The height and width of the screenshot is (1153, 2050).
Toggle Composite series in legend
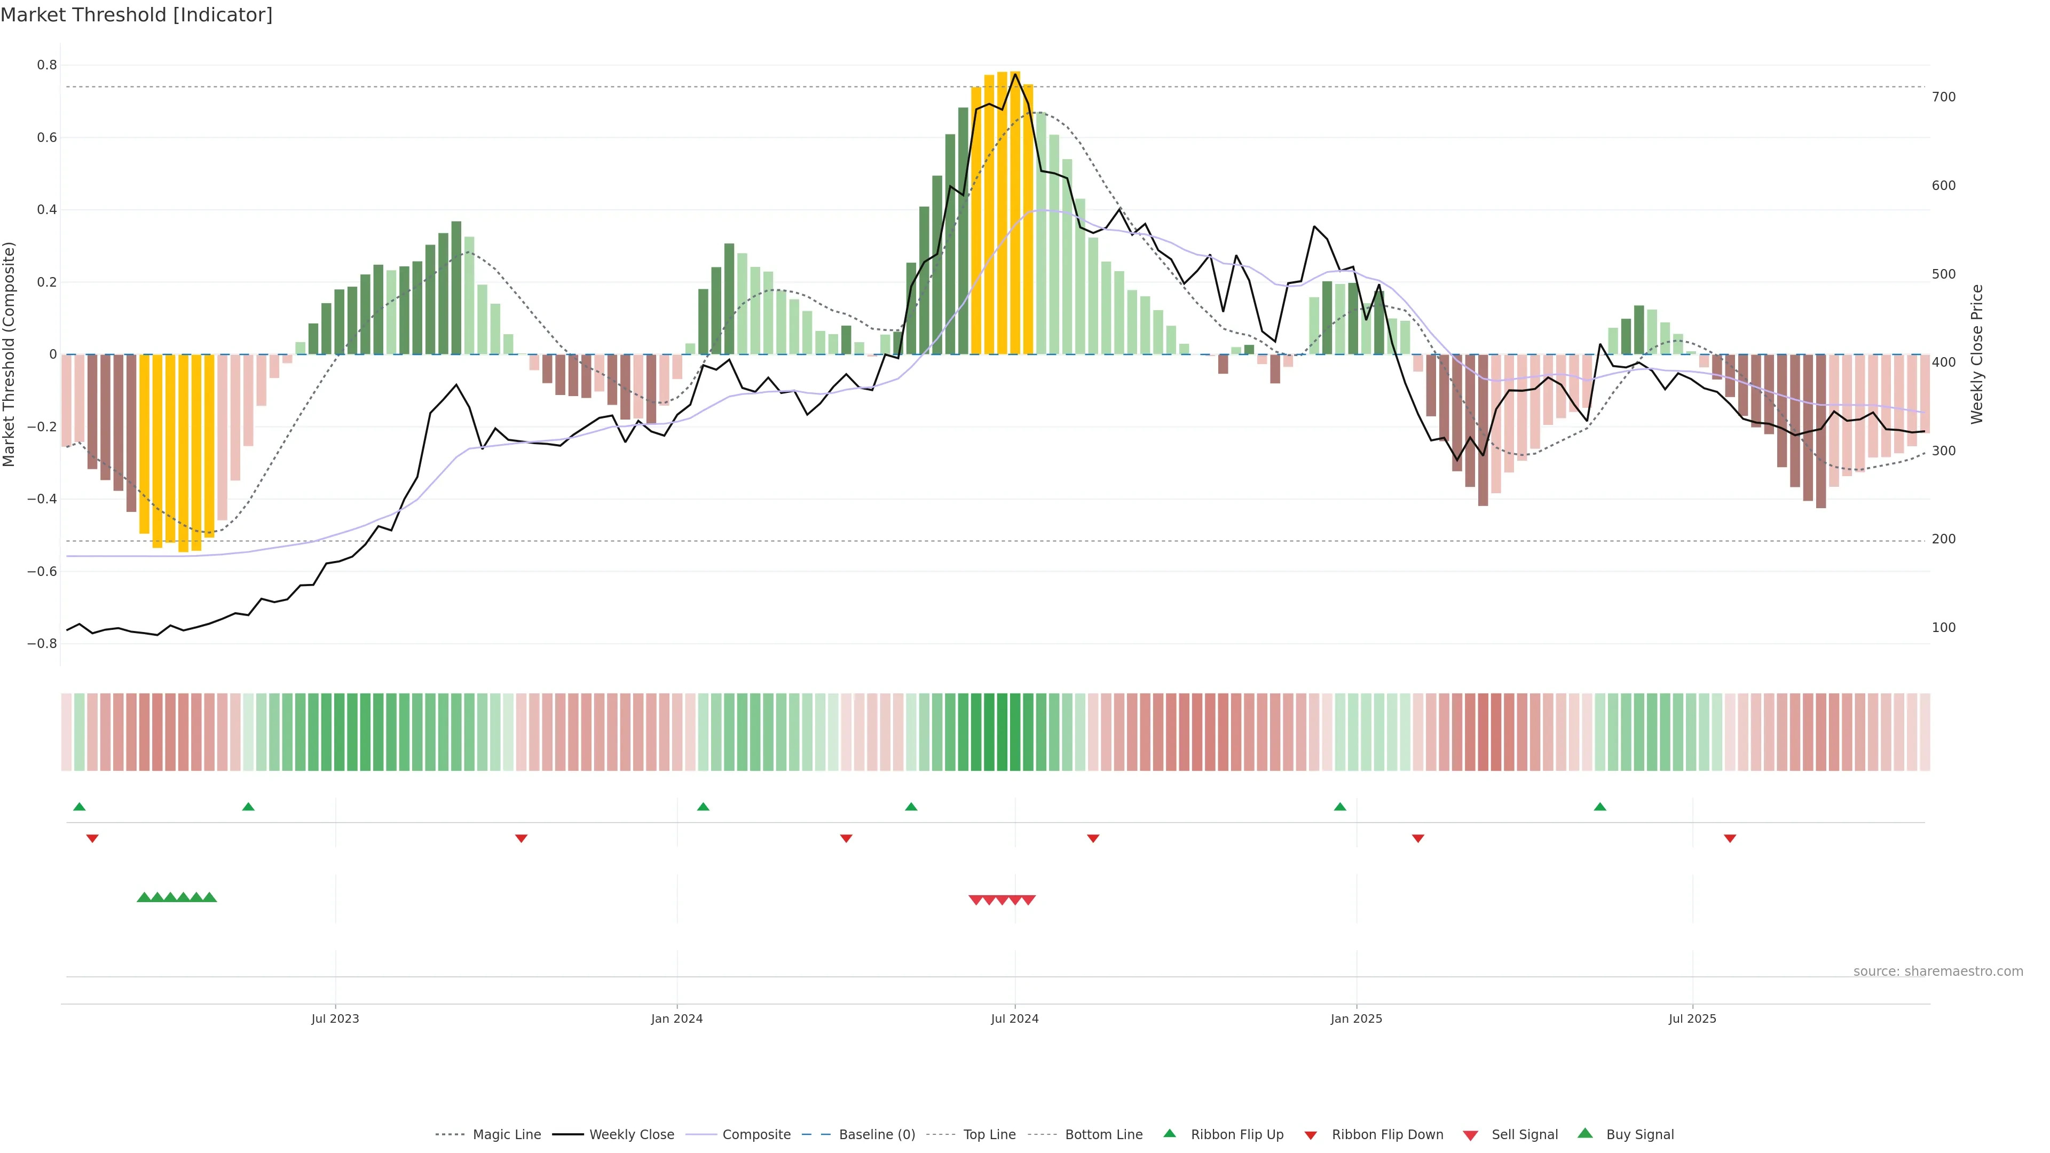click(756, 1135)
